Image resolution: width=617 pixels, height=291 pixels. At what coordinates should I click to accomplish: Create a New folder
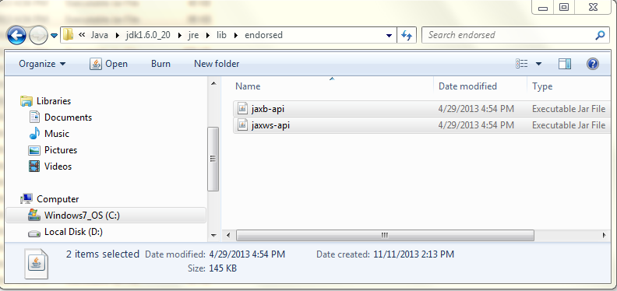(x=217, y=64)
